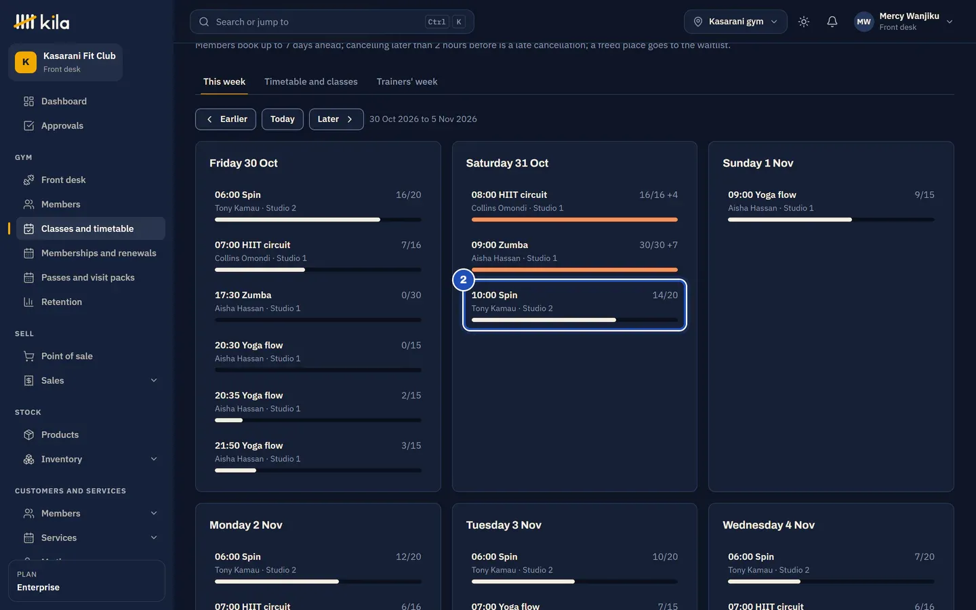The width and height of the screenshot is (976, 610).
Task: Select Classes and timetable in sidebar
Action: point(90,228)
